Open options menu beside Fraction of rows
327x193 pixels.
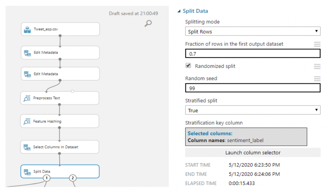tap(317, 44)
